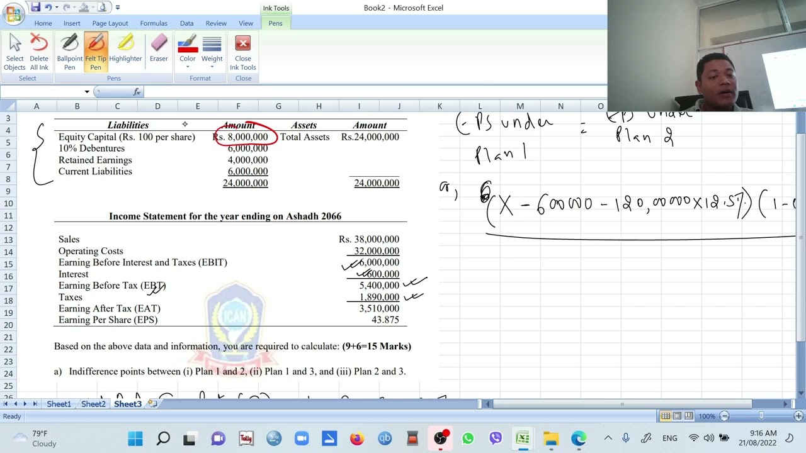Image resolution: width=806 pixels, height=453 pixels.
Task: Open WhatsApp from the taskbar
Action: click(468, 439)
